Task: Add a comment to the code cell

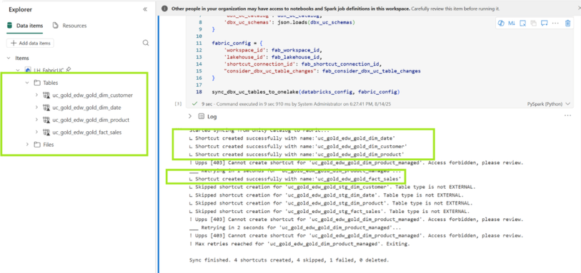Action: [544, 24]
